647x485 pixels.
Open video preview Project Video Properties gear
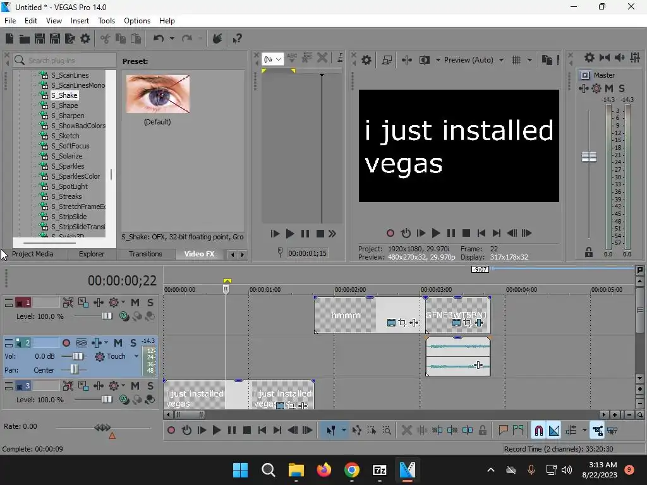click(x=366, y=60)
